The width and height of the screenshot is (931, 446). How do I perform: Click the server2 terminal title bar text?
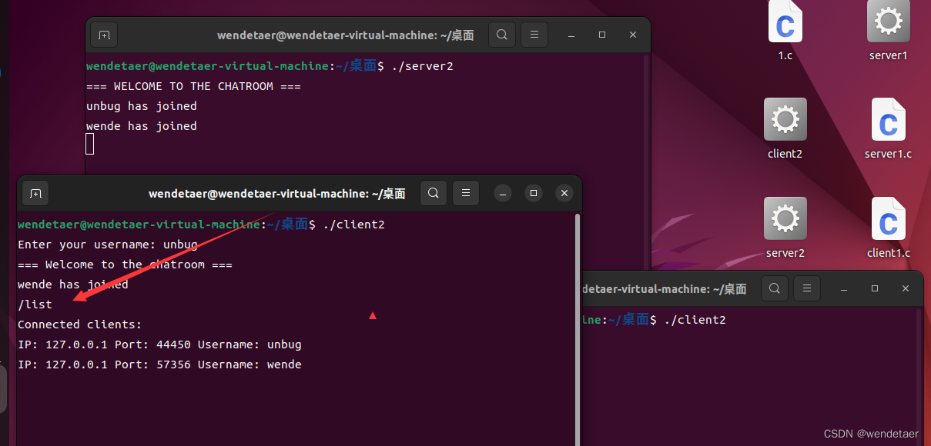pos(345,35)
